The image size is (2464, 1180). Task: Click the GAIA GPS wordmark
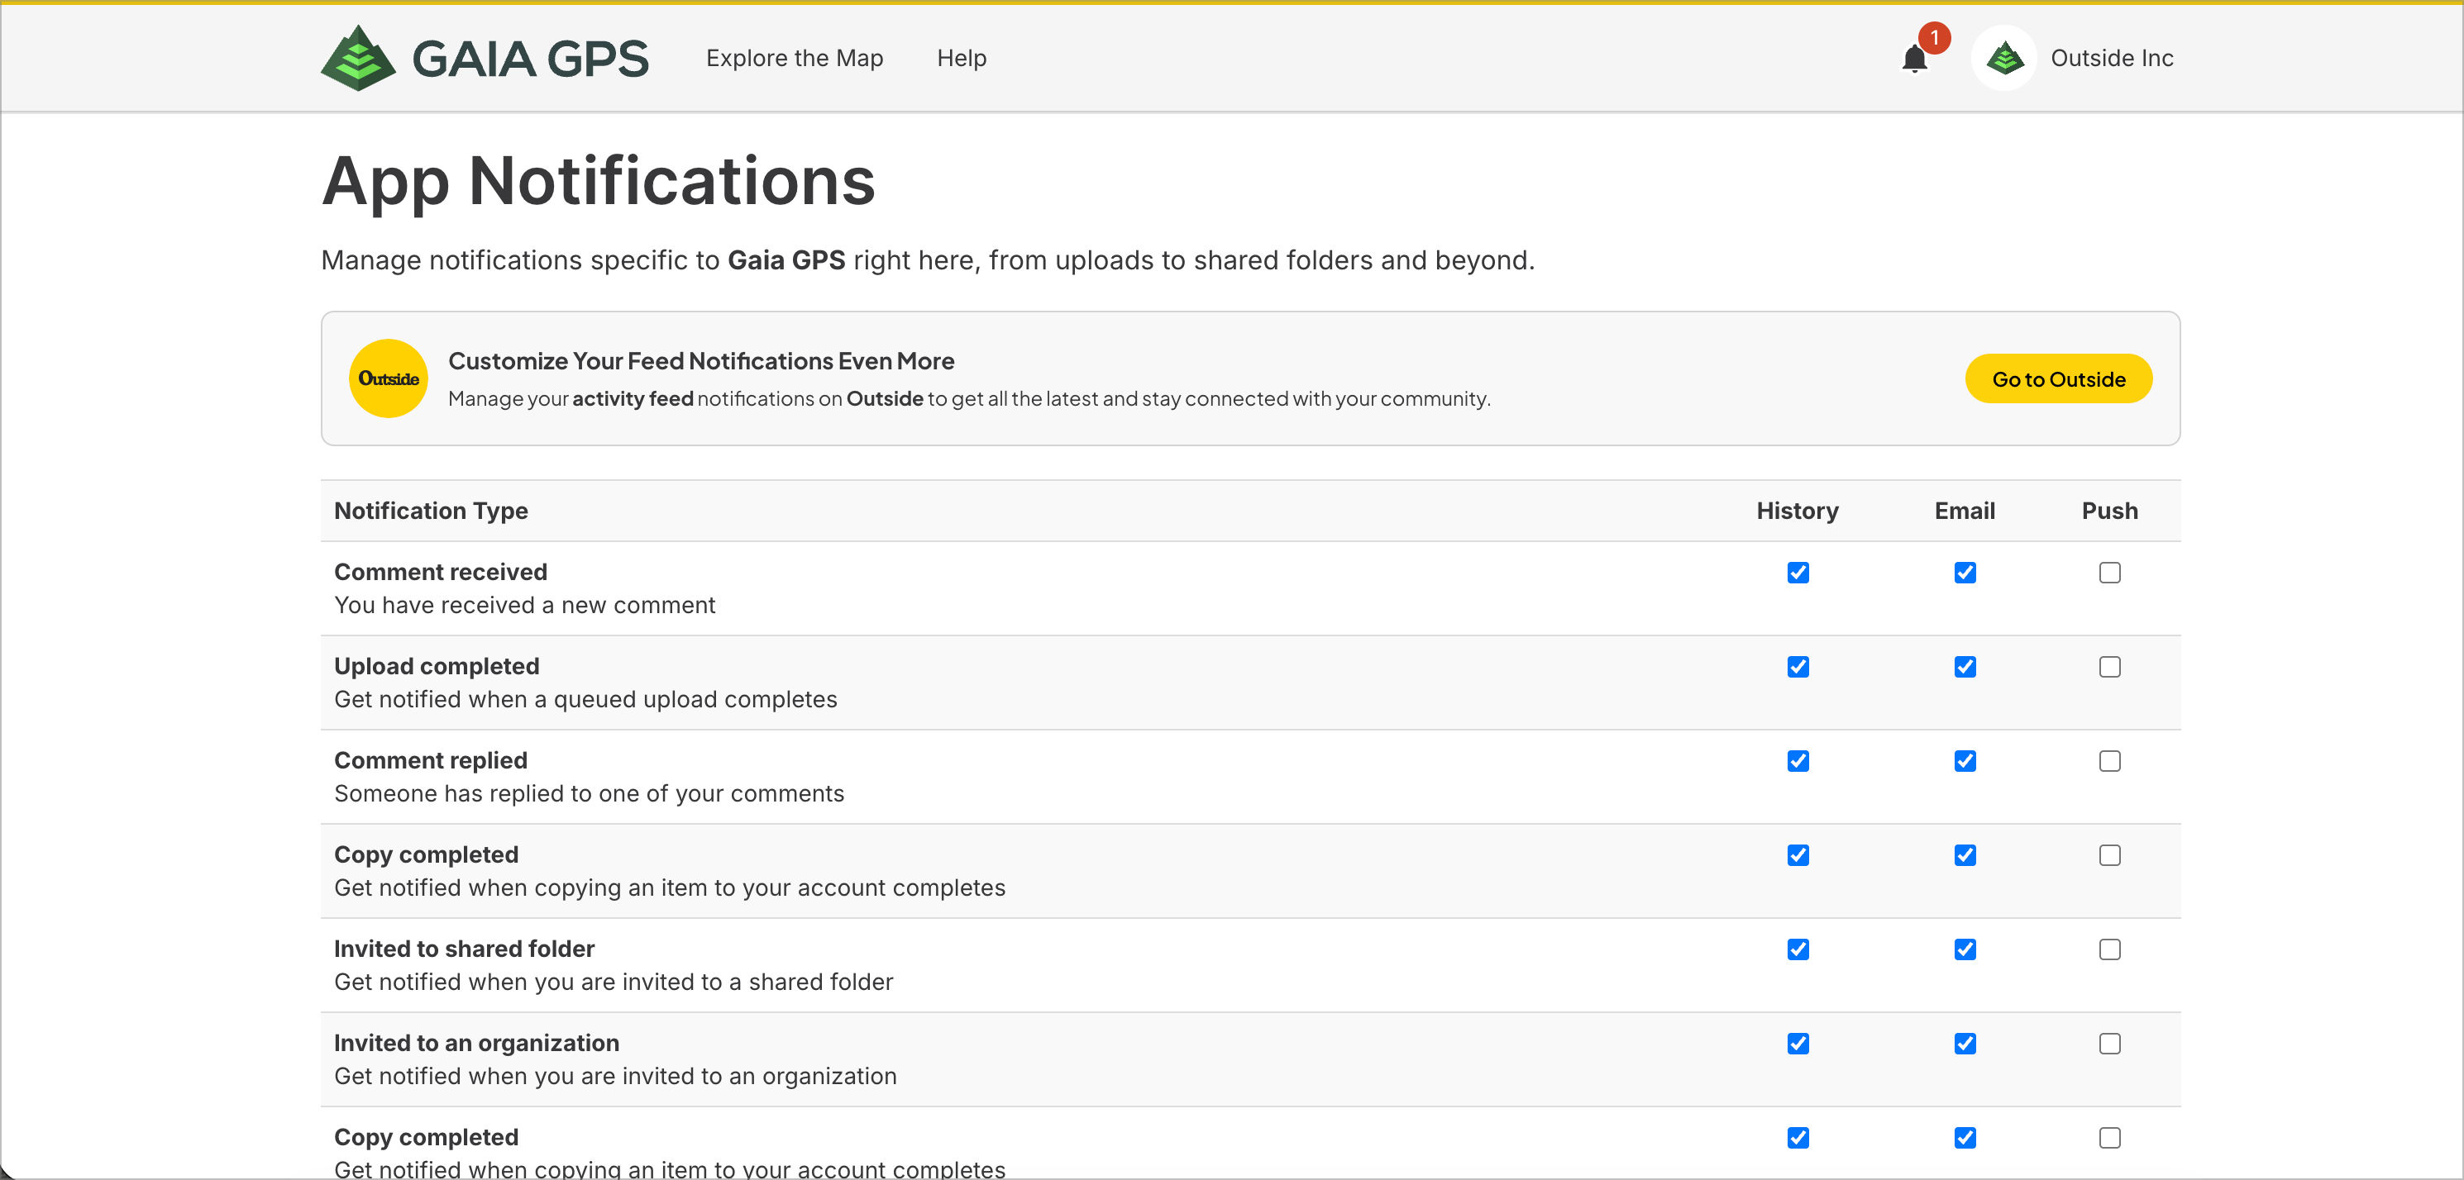tap(530, 59)
